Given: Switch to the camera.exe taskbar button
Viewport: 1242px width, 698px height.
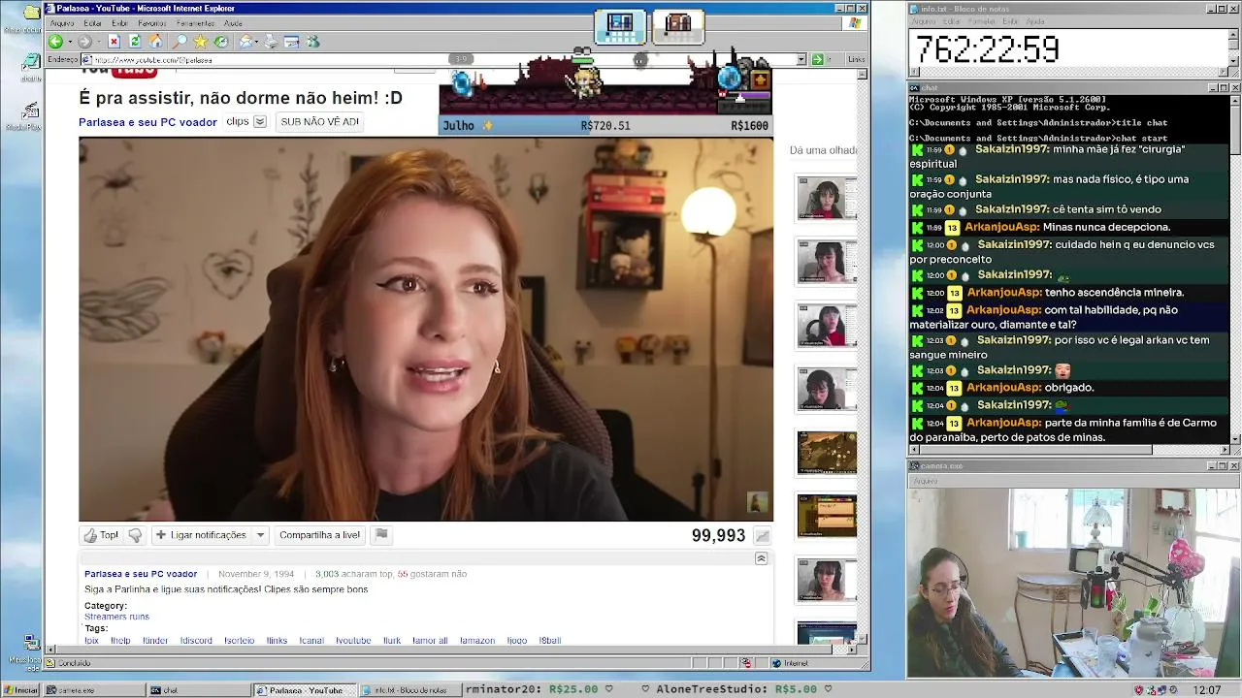Looking at the screenshot, I should coord(93,690).
